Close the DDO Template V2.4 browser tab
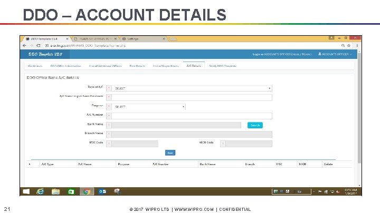380x213 pixels. 67,38
